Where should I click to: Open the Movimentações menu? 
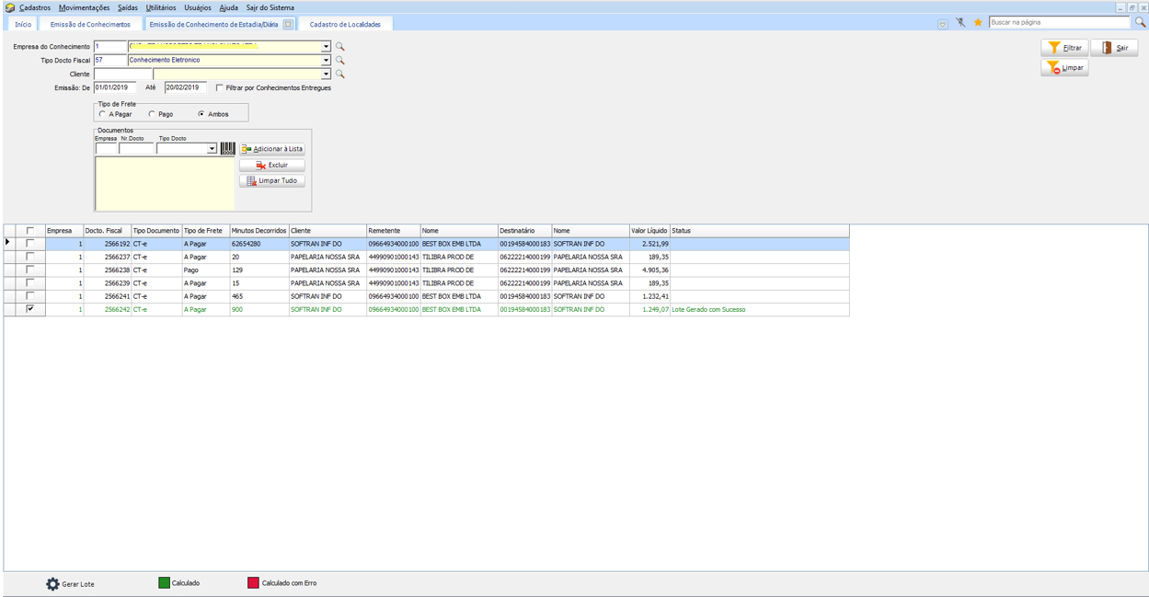coord(84,7)
